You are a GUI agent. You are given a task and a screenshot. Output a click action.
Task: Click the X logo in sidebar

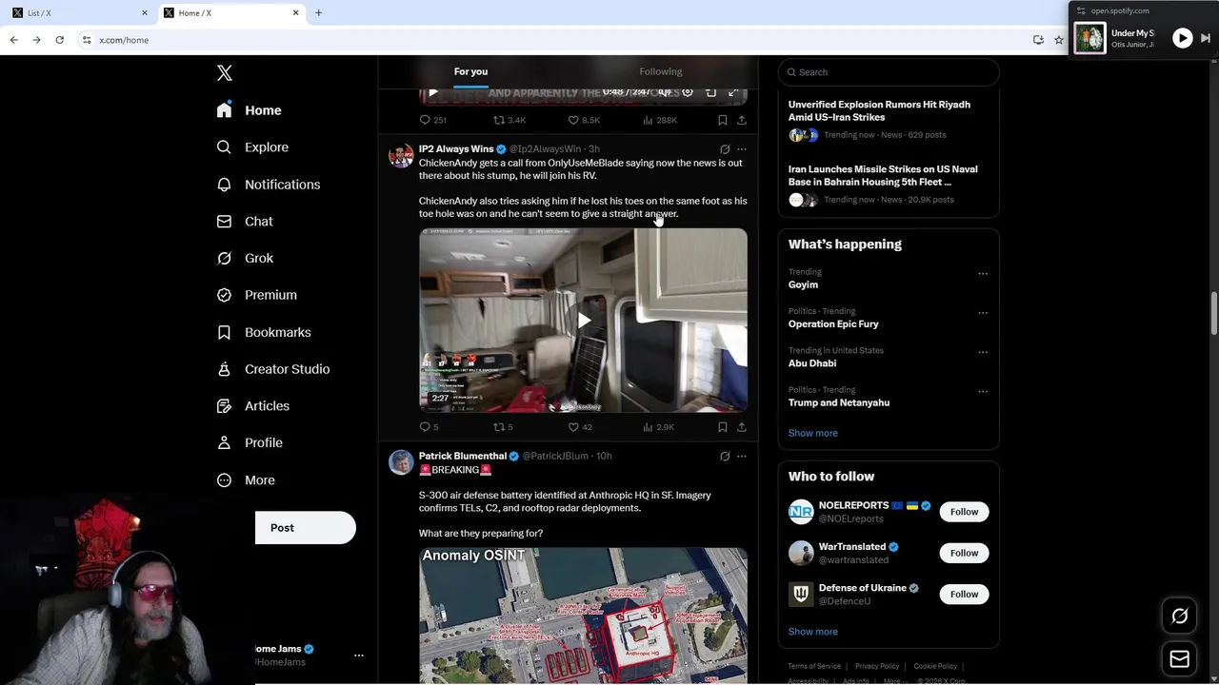[x=225, y=73]
